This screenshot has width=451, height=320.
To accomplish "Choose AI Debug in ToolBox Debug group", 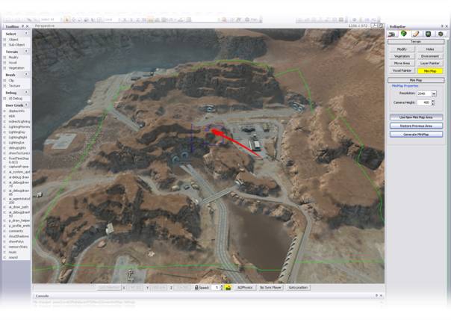I will [x=15, y=99].
